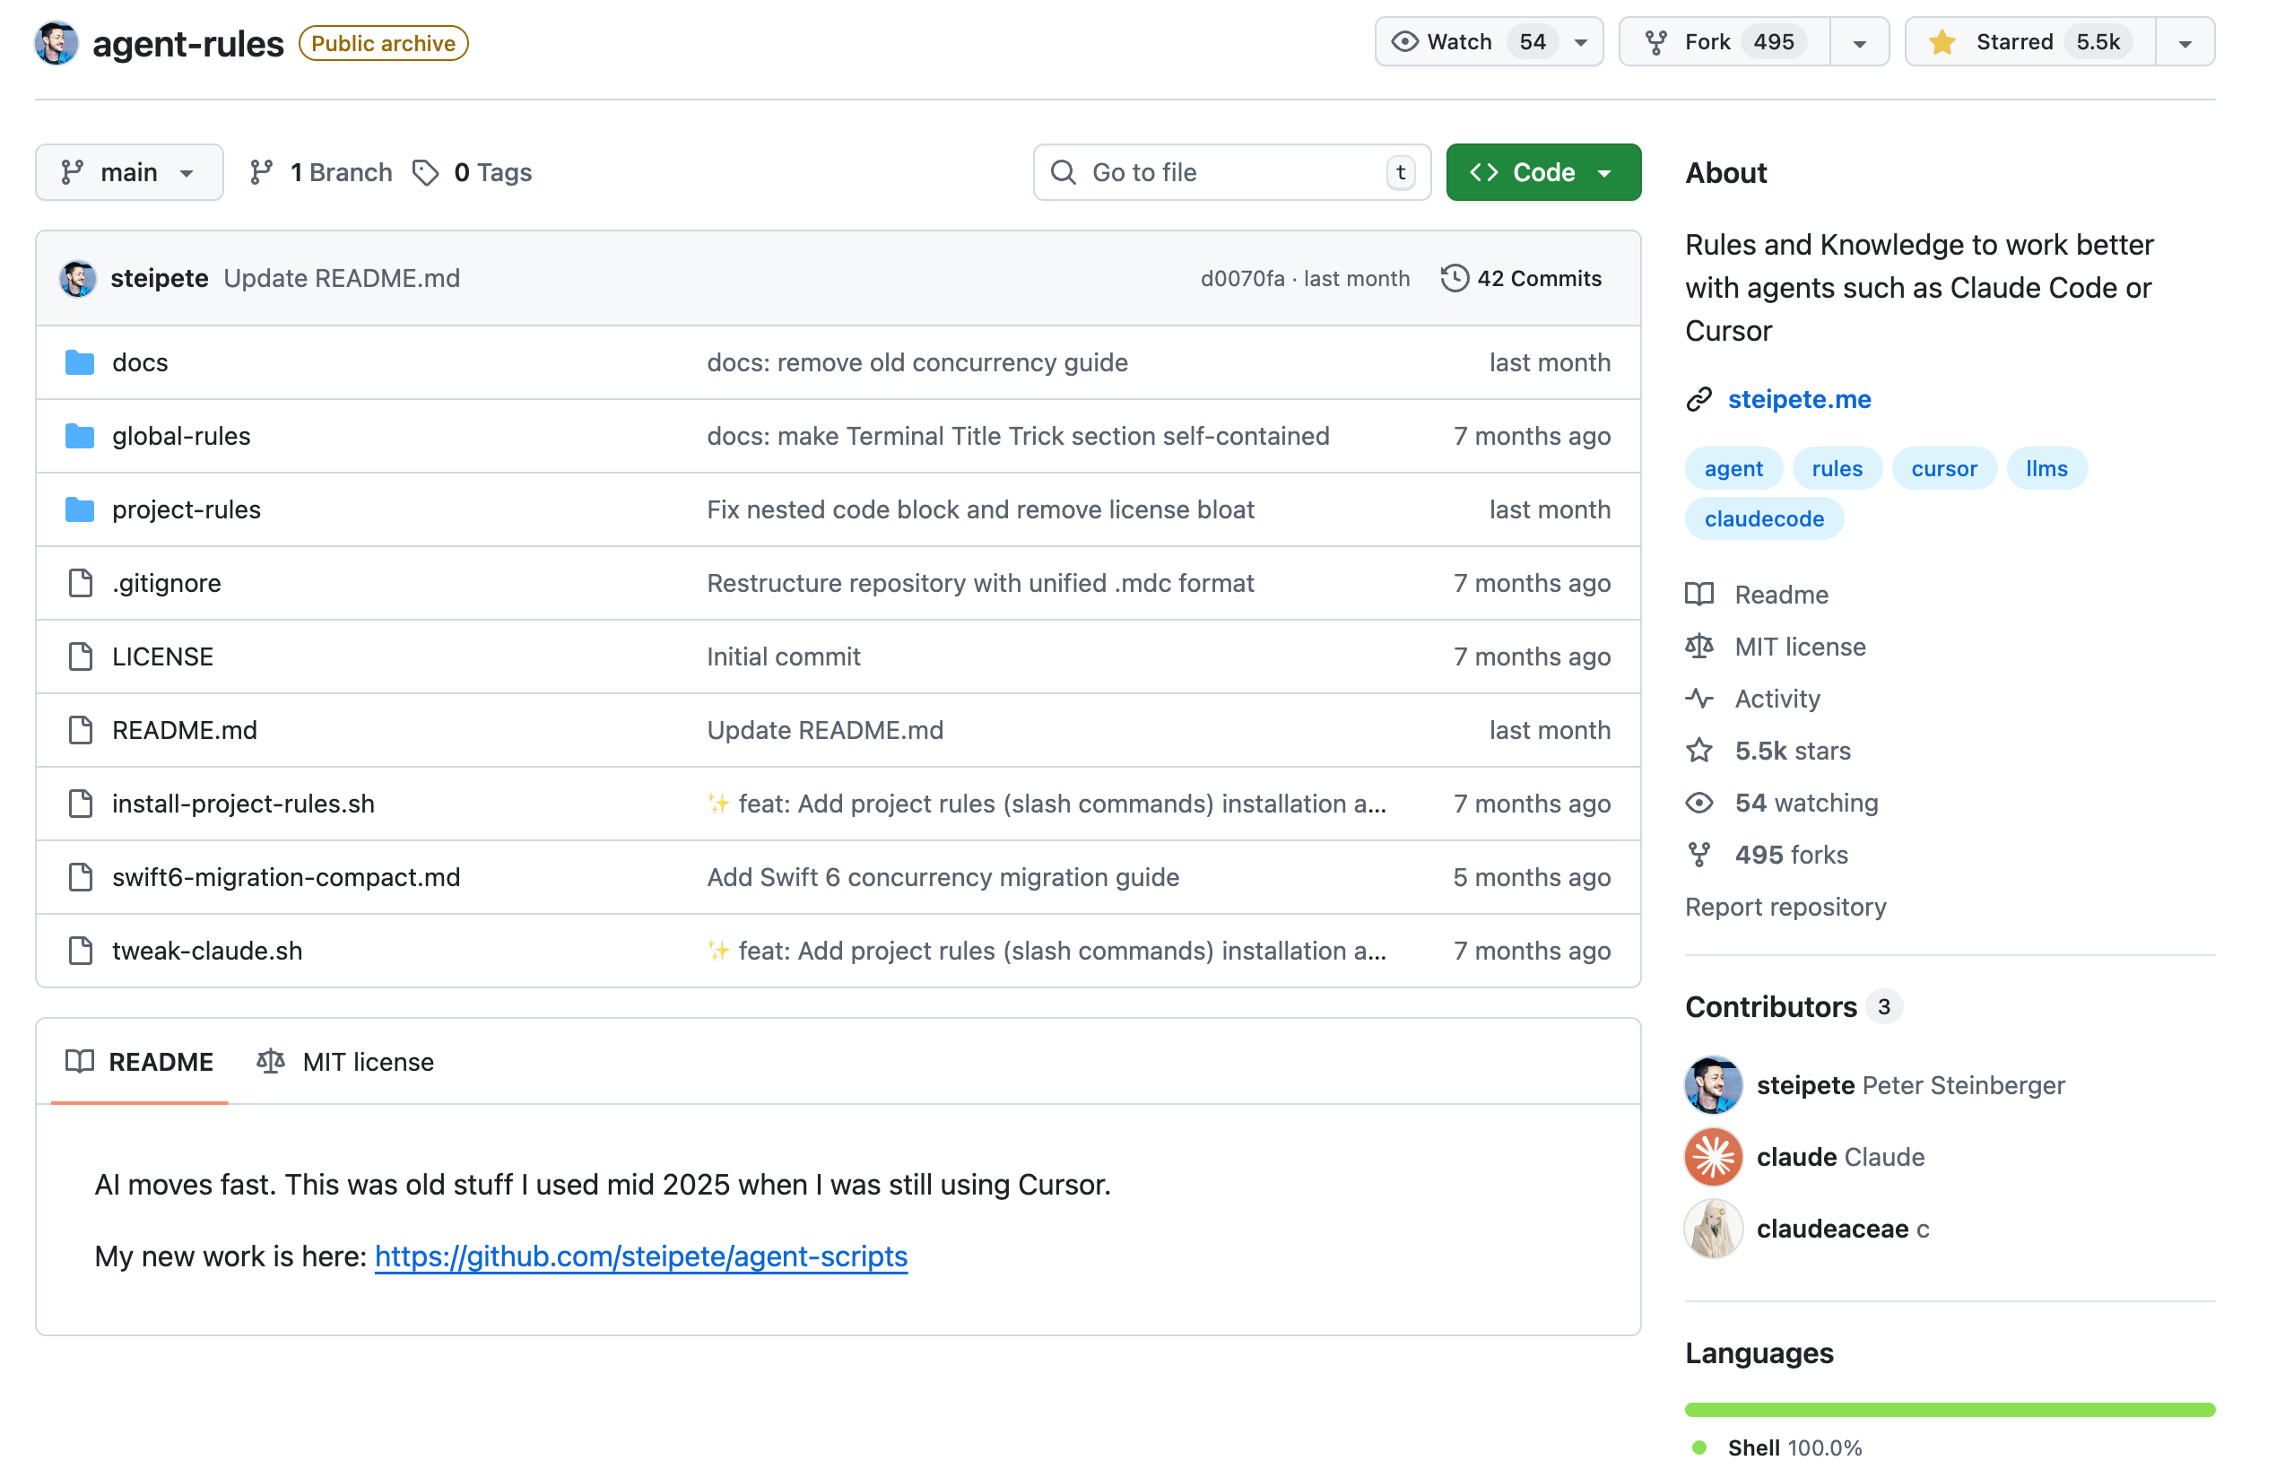Click the link icon beside steipete.me
The height and width of the screenshot is (1469, 2276).
click(x=1698, y=400)
